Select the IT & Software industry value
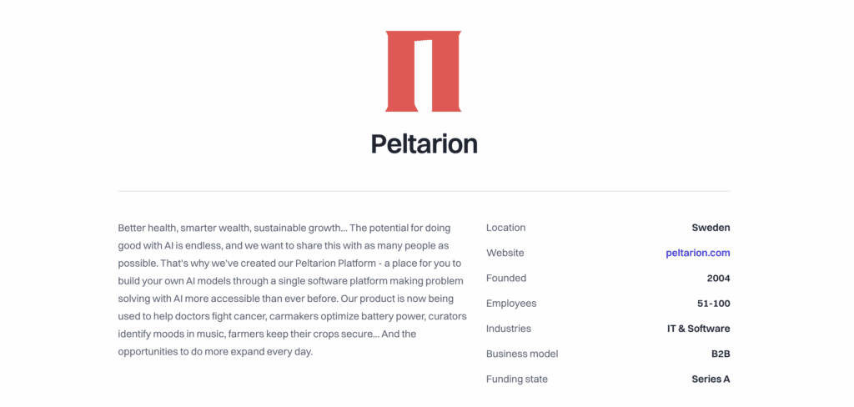 (698, 329)
